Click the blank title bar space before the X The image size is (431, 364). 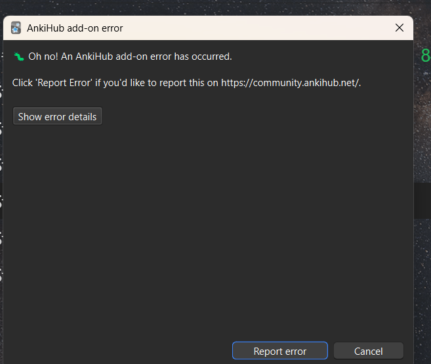262,28
